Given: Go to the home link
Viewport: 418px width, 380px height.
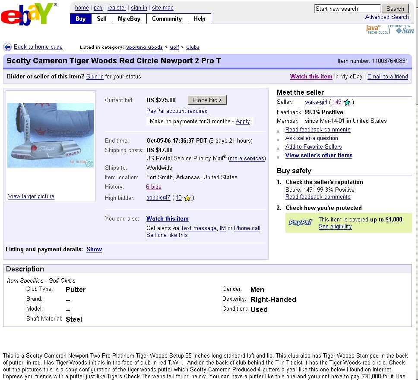Looking at the screenshot, I should [x=82, y=8].
